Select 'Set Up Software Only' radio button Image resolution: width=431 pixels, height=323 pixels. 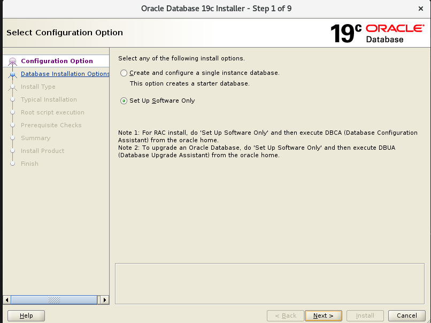[x=124, y=101]
